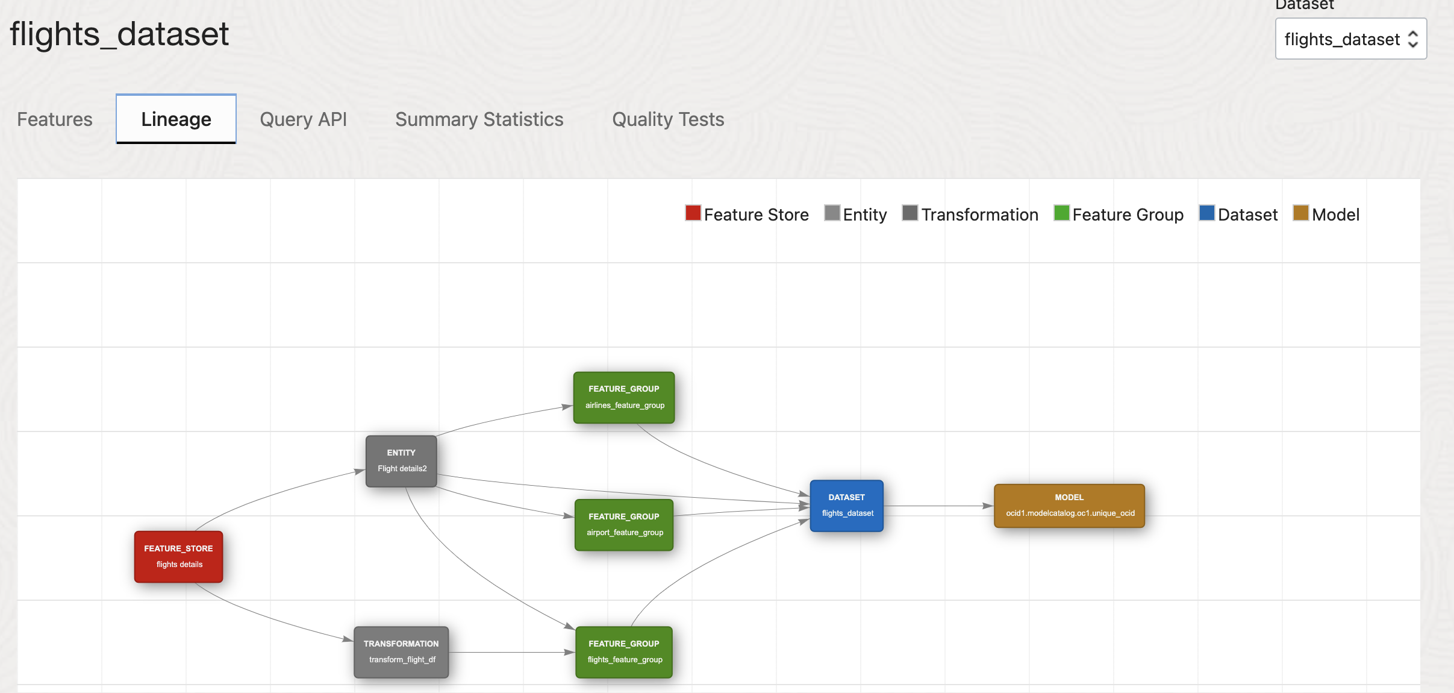Click the airlines_feature_group node
This screenshot has height=693, width=1454.
pos(624,398)
